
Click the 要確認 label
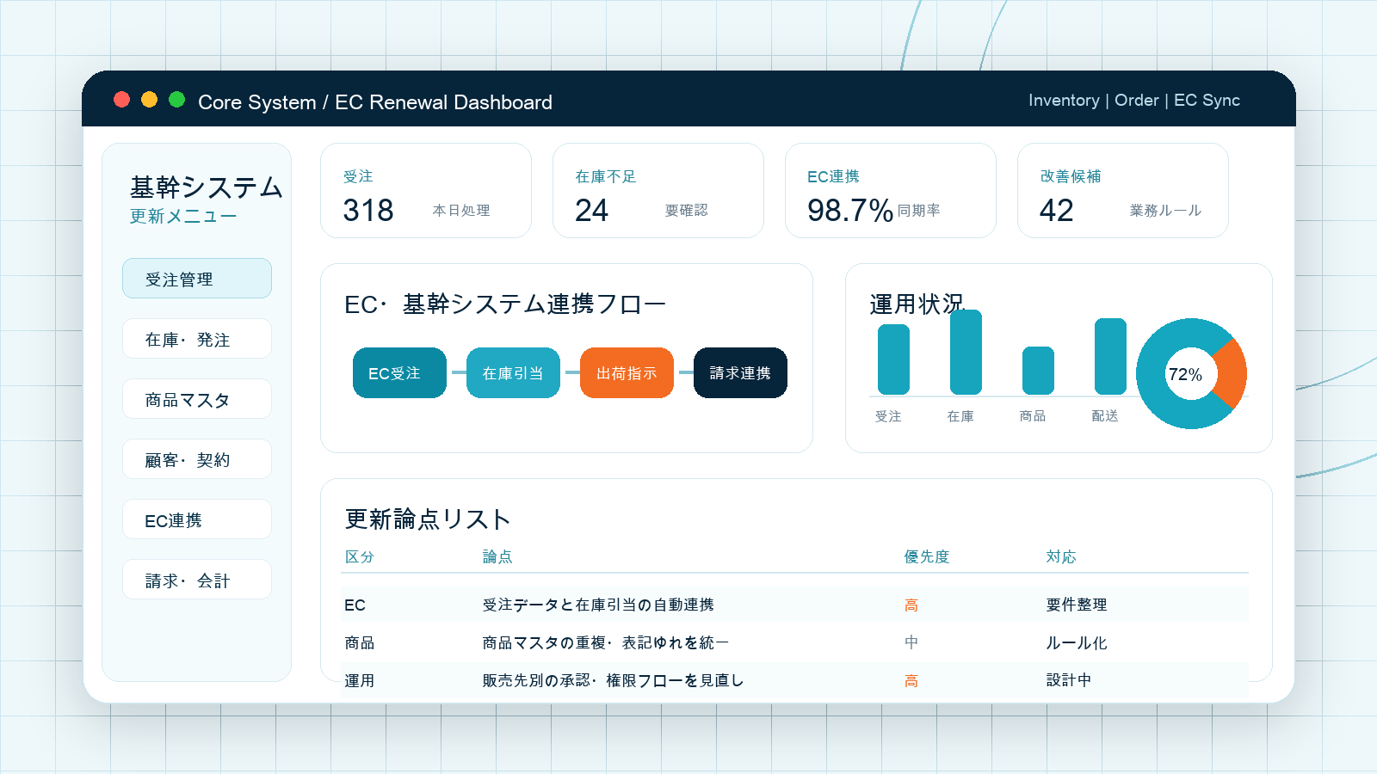tap(687, 210)
